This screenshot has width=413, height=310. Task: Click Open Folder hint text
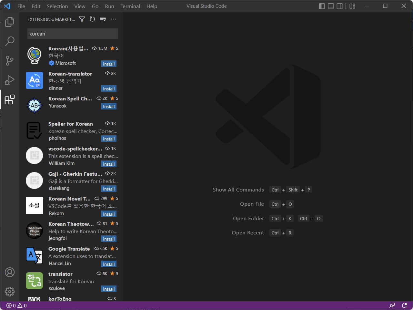pyautogui.click(x=248, y=219)
